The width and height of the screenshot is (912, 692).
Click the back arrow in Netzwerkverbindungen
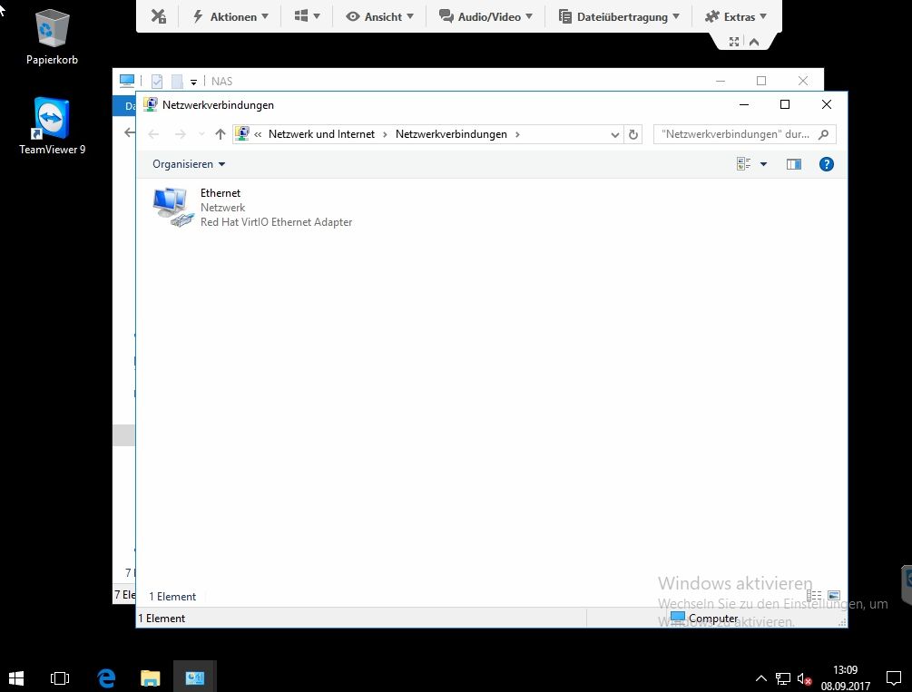click(153, 134)
